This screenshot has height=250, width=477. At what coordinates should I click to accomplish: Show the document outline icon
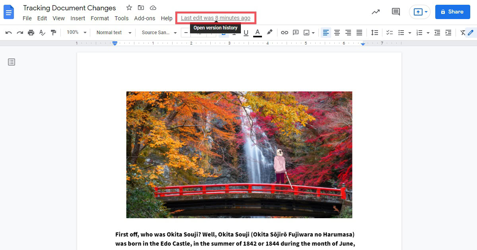pyautogui.click(x=12, y=62)
